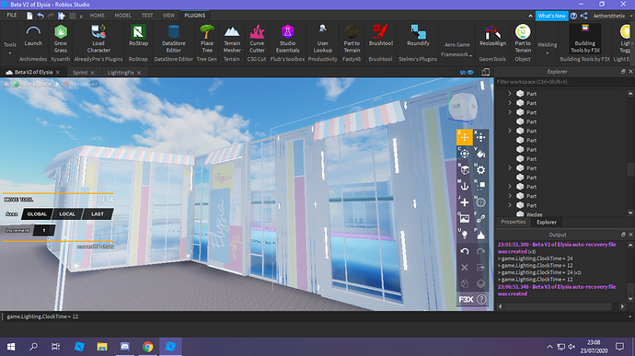Click the Roundify plugin
The width and height of the screenshot is (635, 356).
pyautogui.click(x=419, y=36)
